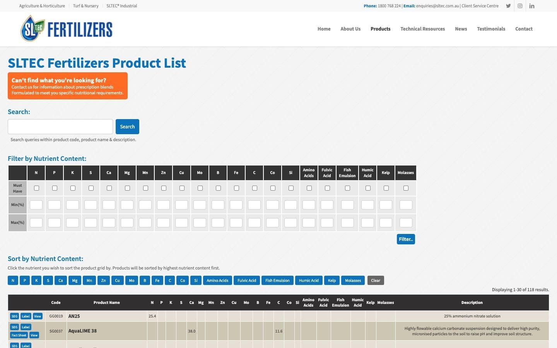Select Must Have for Kelp
This screenshot has height=348, width=557.
point(386,188)
